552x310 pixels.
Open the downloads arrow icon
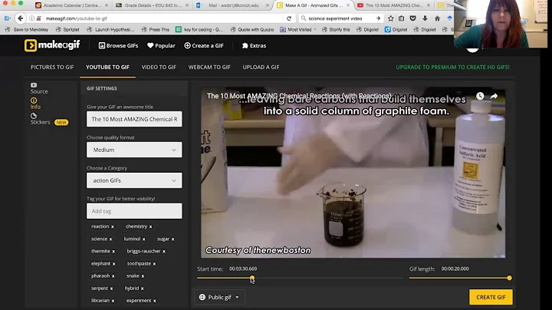(x=425, y=18)
